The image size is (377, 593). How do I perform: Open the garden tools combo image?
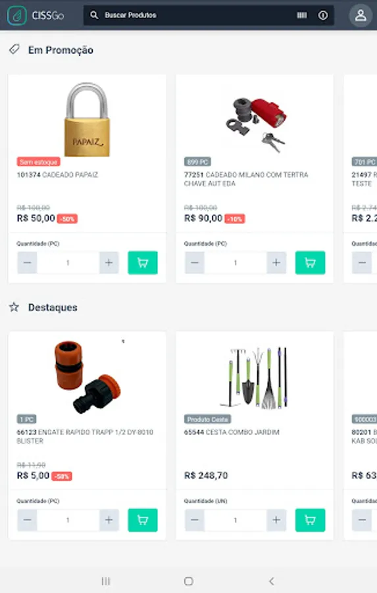pyautogui.click(x=255, y=377)
